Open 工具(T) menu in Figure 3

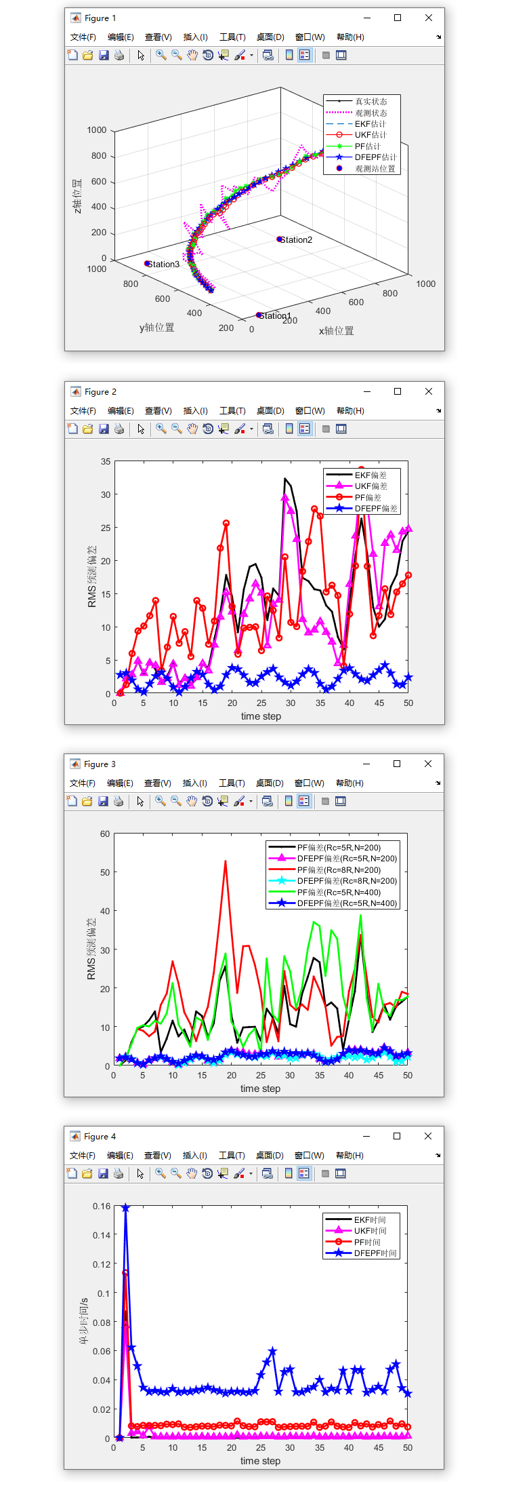[232, 783]
